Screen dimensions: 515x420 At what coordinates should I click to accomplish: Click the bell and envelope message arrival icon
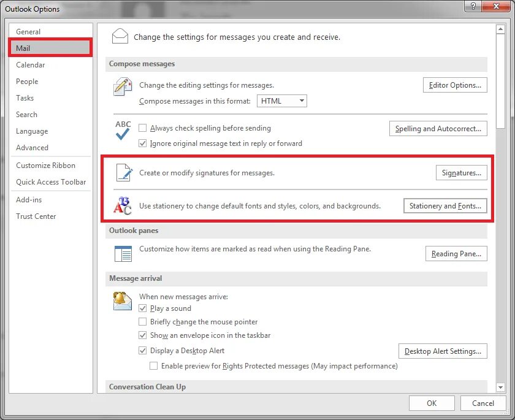122,301
